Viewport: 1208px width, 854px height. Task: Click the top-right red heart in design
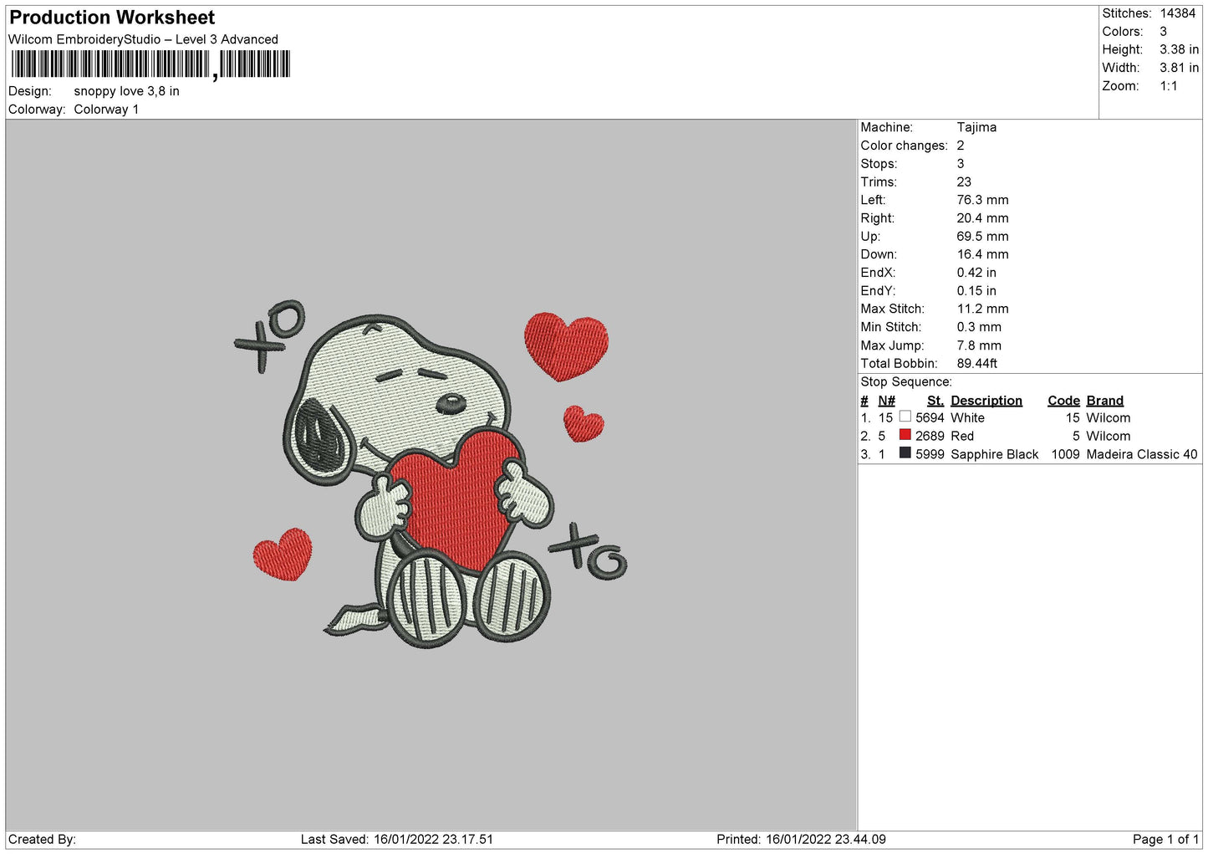tap(566, 345)
